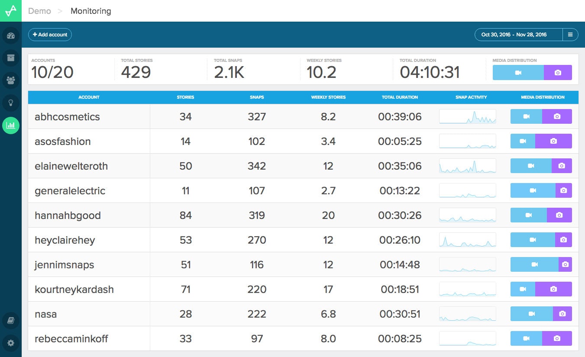Image resolution: width=585 pixels, height=357 pixels.
Task: Select the monitoring bar-chart sidebar icon
Action: tap(11, 125)
